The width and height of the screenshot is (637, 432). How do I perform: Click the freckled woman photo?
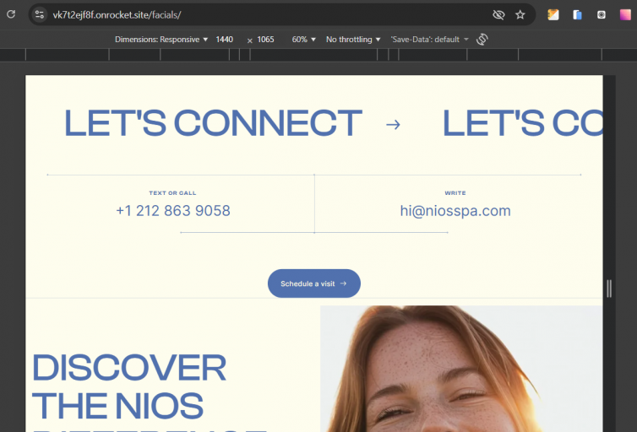pos(461,369)
